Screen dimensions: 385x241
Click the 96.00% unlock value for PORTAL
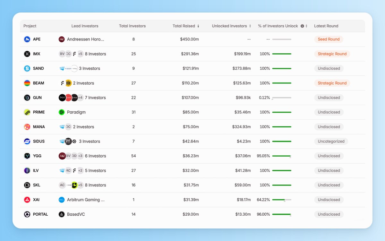[x=263, y=214]
